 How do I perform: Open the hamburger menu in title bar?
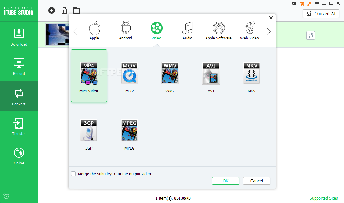click(317, 4)
